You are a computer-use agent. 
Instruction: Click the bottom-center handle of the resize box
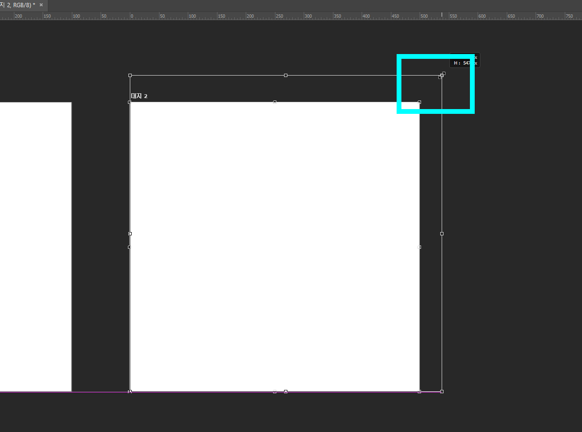point(286,391)
